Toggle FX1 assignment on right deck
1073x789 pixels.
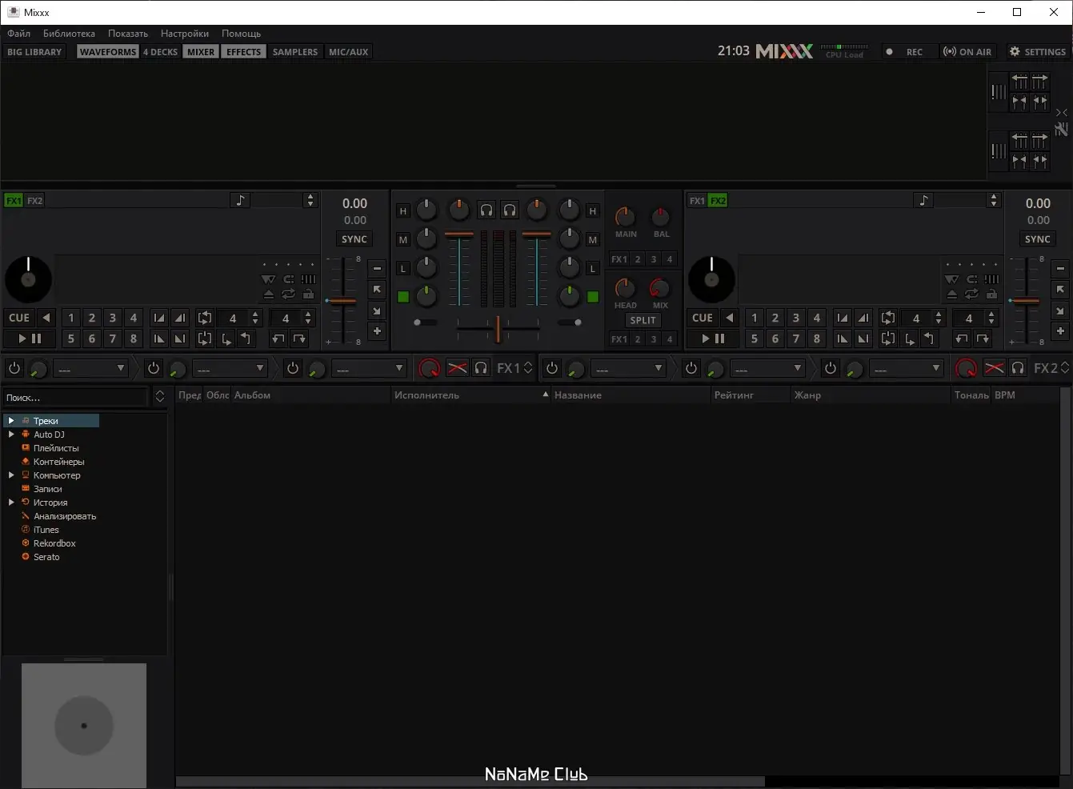click(697, 201)
